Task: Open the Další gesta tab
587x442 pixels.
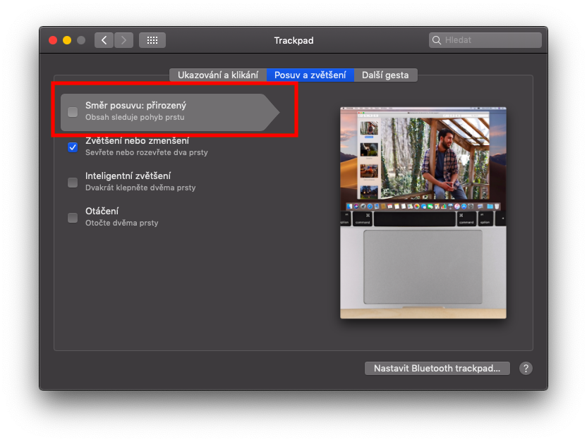Action: pos(385,75)
